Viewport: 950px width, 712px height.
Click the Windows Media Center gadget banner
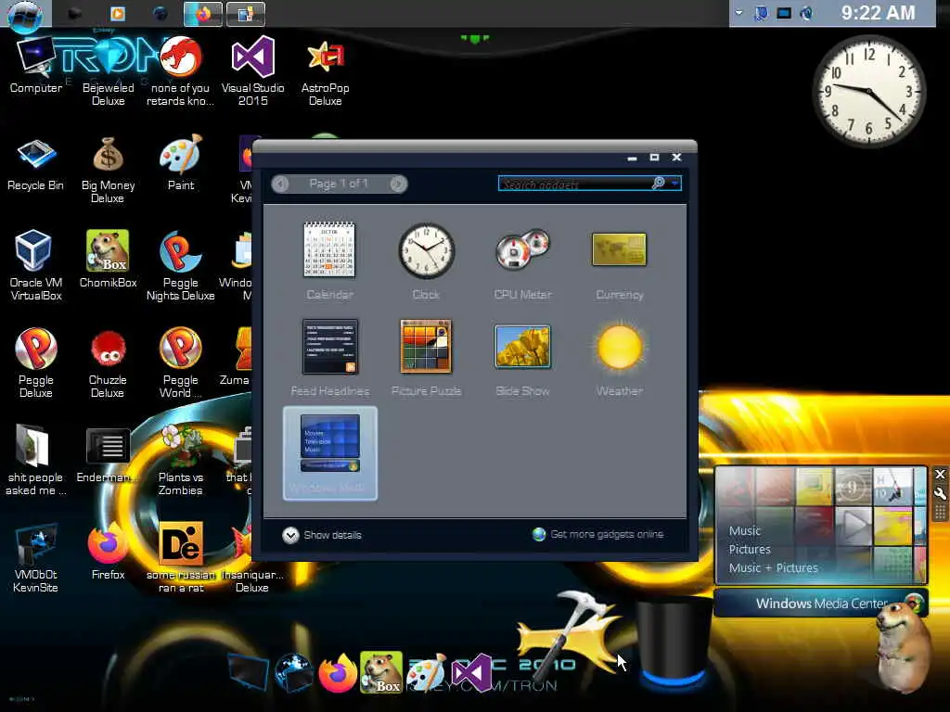point(821,604)
